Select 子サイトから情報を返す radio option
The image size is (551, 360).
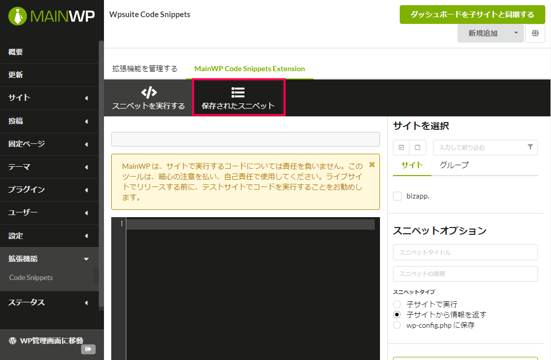(397, 314)
